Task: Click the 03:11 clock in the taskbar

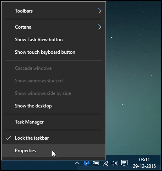Action: (144, 160)
